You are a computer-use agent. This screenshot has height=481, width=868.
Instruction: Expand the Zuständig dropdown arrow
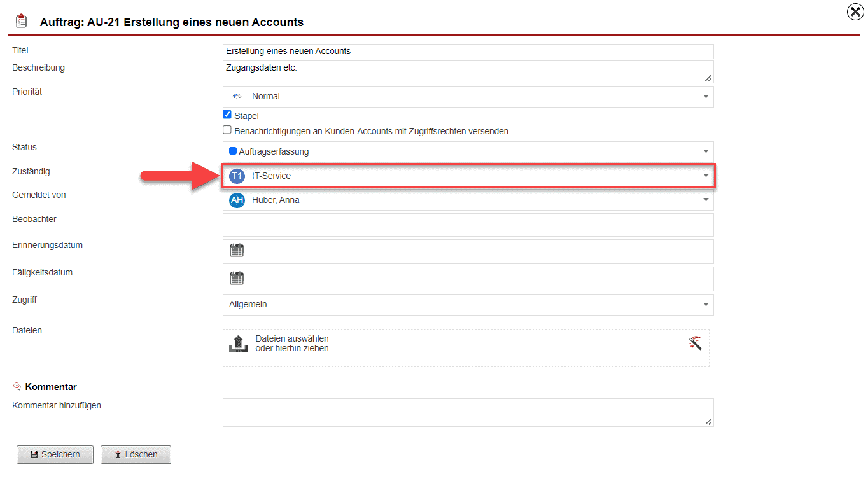705,176
